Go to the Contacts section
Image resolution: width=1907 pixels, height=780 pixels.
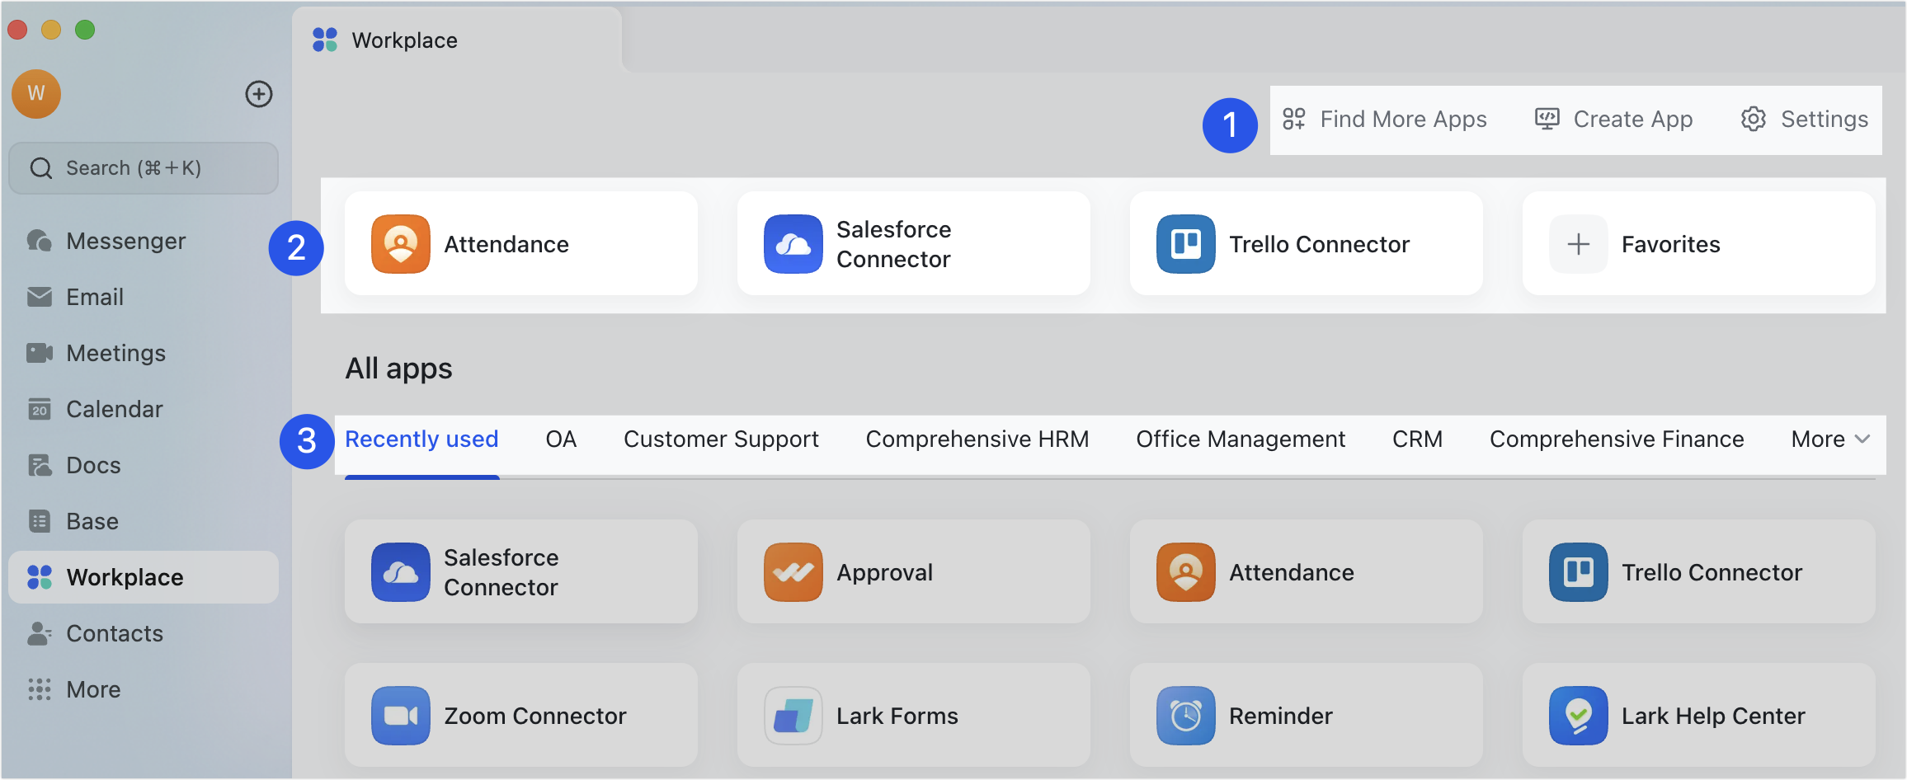tap(115, 633)
